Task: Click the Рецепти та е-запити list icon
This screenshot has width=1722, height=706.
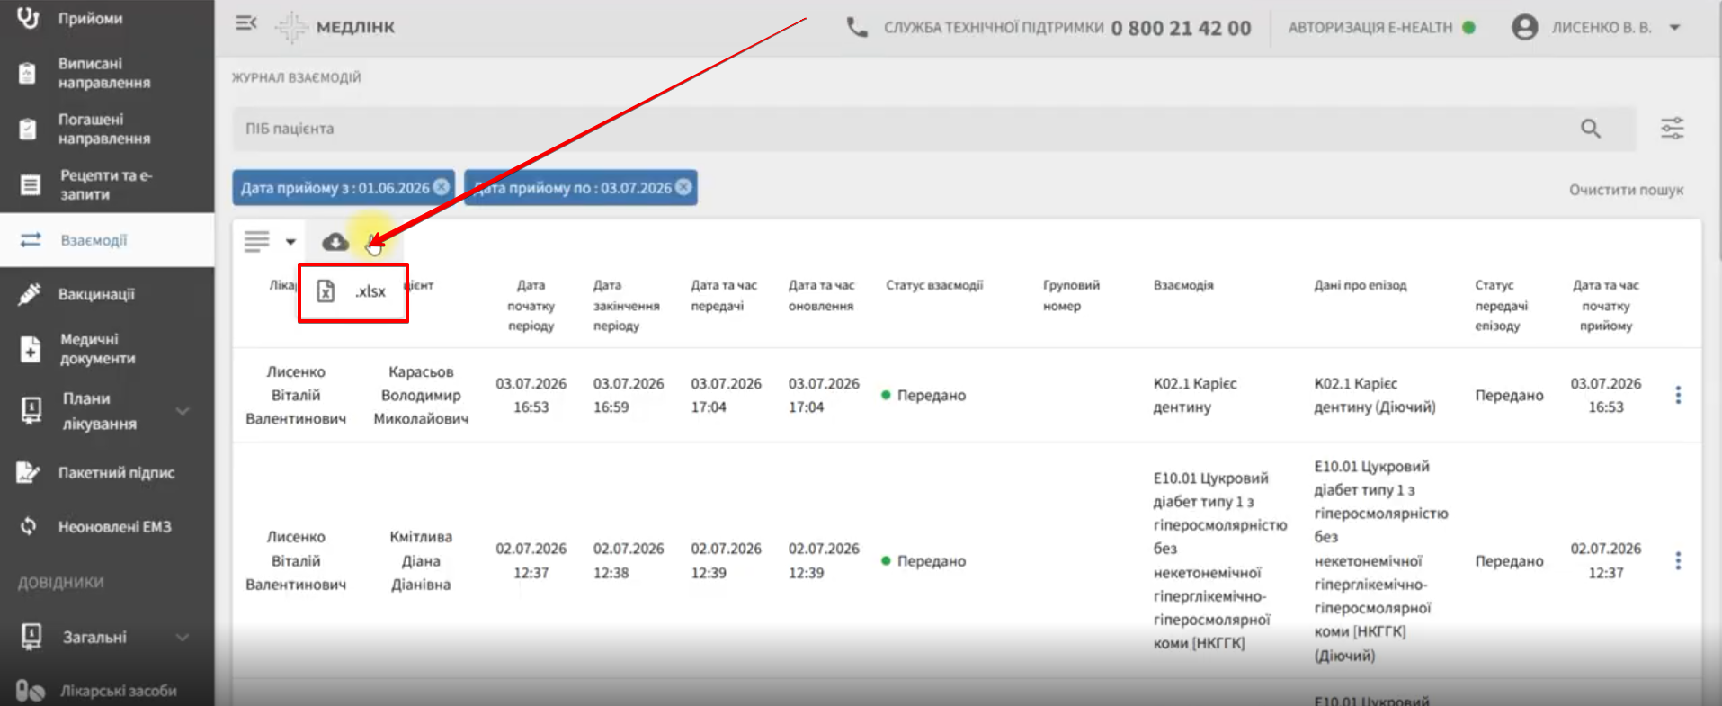Action: tap(31, 184)
